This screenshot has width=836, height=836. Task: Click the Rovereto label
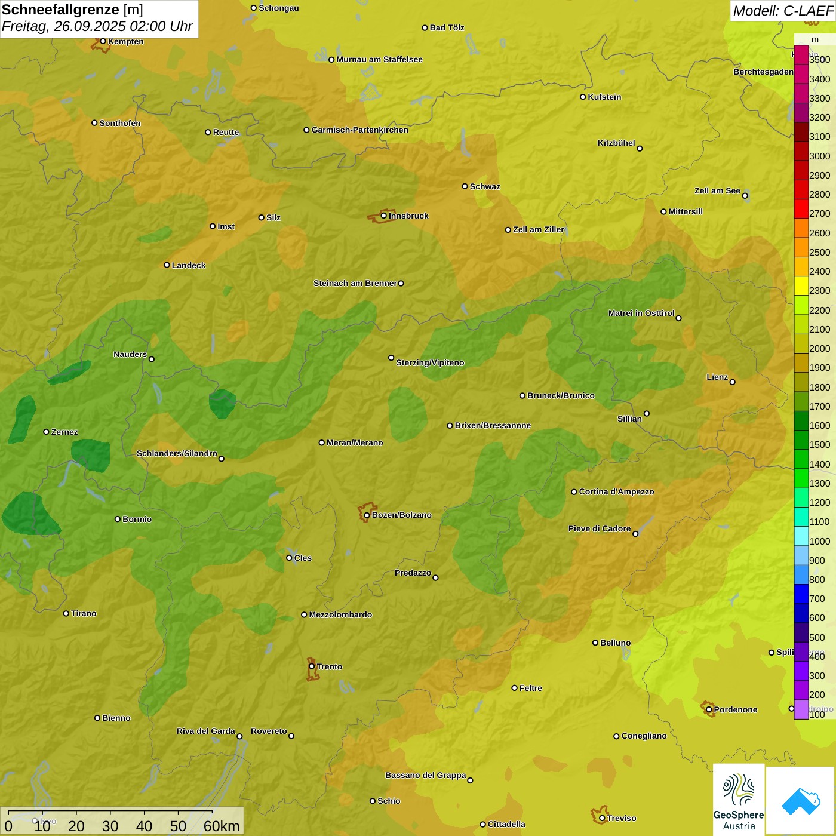coord(269,731)
